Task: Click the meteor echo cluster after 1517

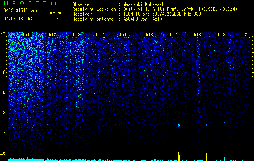Action: [178, 125]
